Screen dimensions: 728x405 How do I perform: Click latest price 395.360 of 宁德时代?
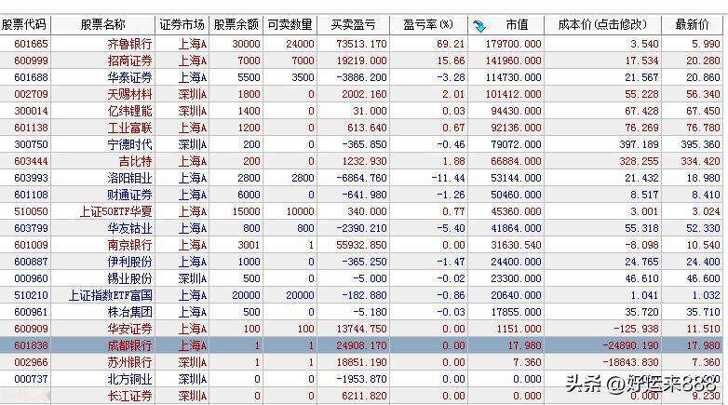(x=700, y=144)
